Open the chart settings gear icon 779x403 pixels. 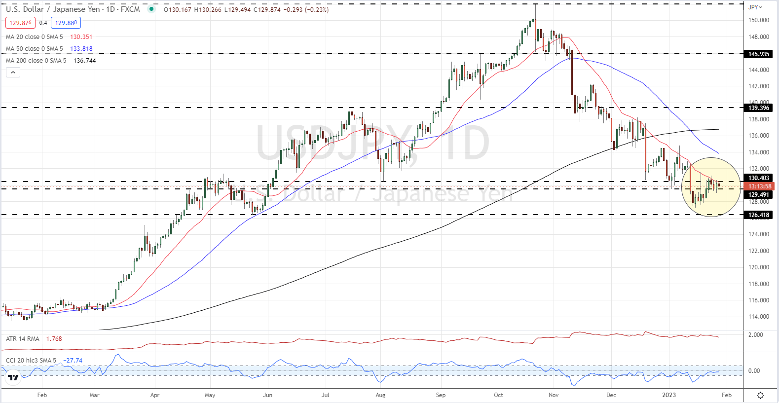(x=760, y=395)
